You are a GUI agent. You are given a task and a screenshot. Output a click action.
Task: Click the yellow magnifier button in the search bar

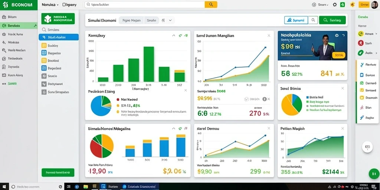211,4
